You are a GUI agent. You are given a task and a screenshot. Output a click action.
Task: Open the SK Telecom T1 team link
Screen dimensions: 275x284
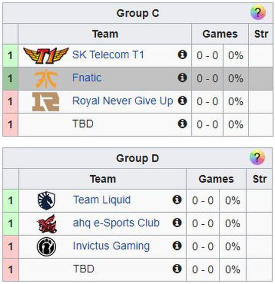108,55
